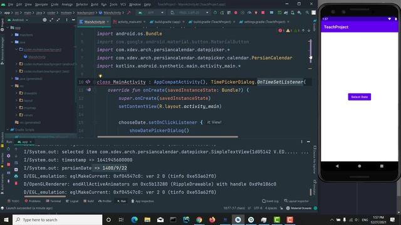Click the Windows taskbar search field

(57, 219)
